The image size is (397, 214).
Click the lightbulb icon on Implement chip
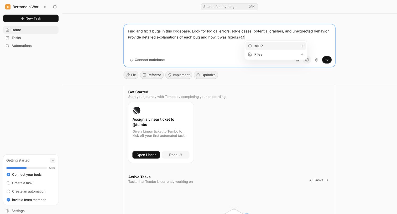click(170, 75)
